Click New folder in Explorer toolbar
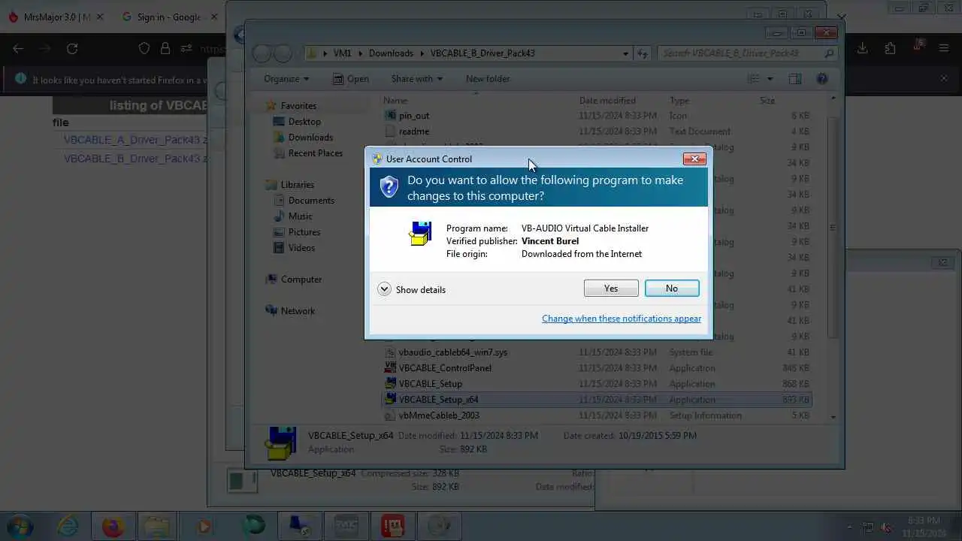 pos(488,79)
